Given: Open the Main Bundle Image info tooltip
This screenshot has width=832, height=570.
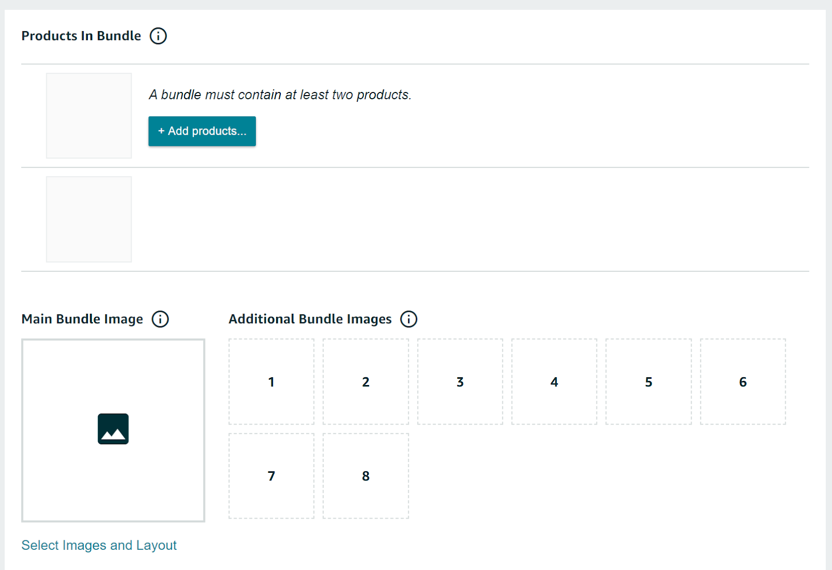Looking at the screenshot, I should (x=161, y=319).
